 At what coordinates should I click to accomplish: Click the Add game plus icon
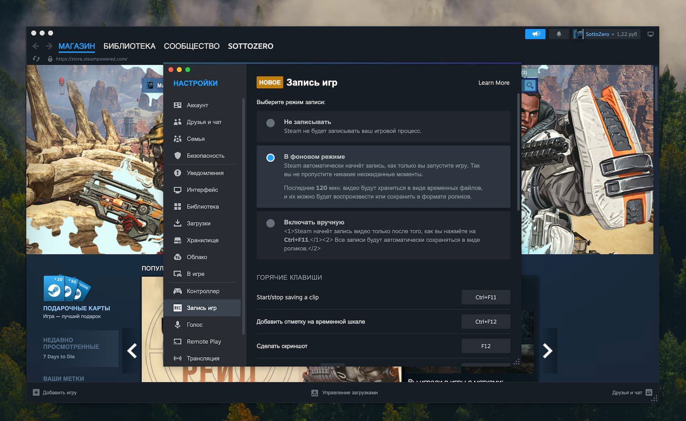click(36, 392)
